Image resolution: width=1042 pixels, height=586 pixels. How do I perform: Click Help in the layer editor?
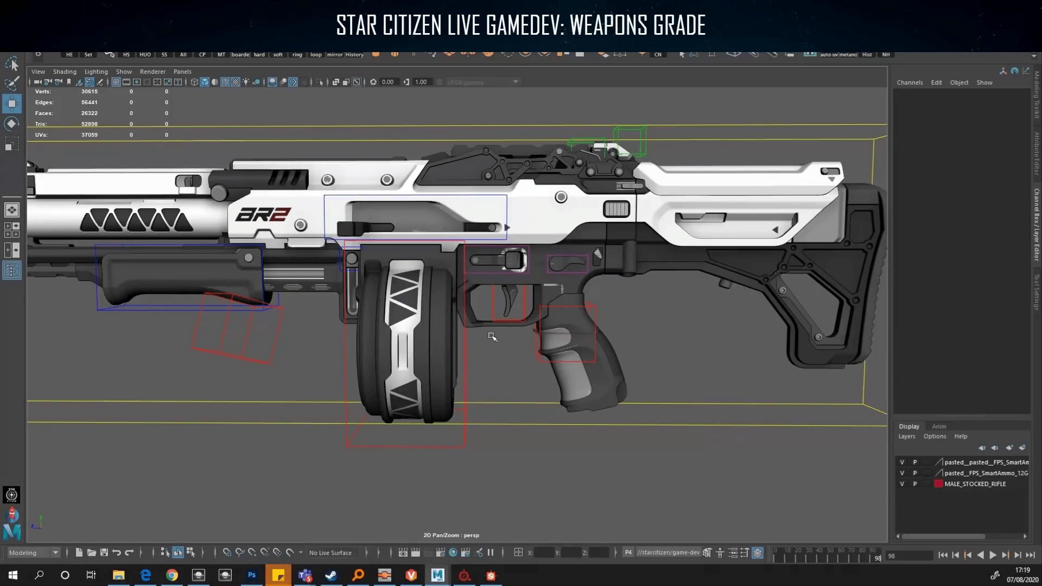(x=961, y=436)
